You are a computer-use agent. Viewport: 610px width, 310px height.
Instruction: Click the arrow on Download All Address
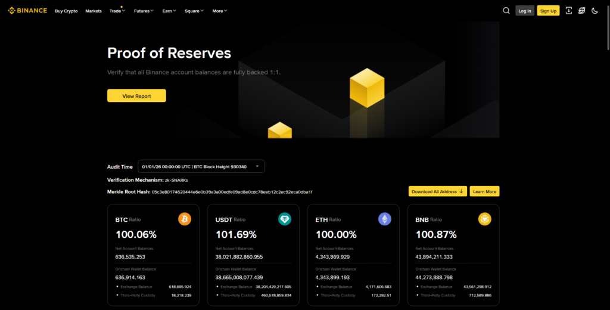click(x=462, y=191)
